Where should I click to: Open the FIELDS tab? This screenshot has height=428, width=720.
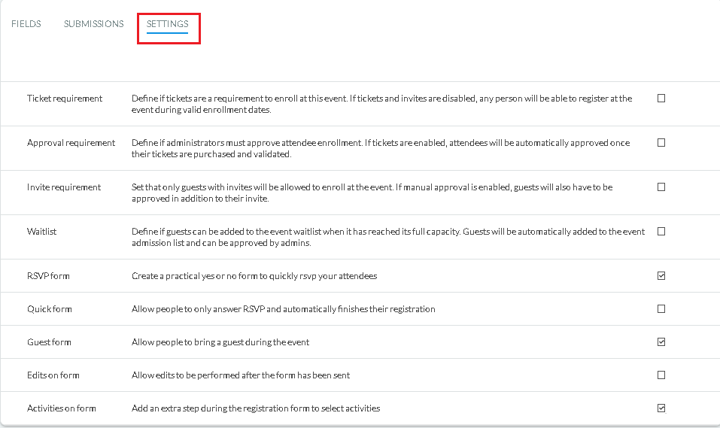[26, 24]
